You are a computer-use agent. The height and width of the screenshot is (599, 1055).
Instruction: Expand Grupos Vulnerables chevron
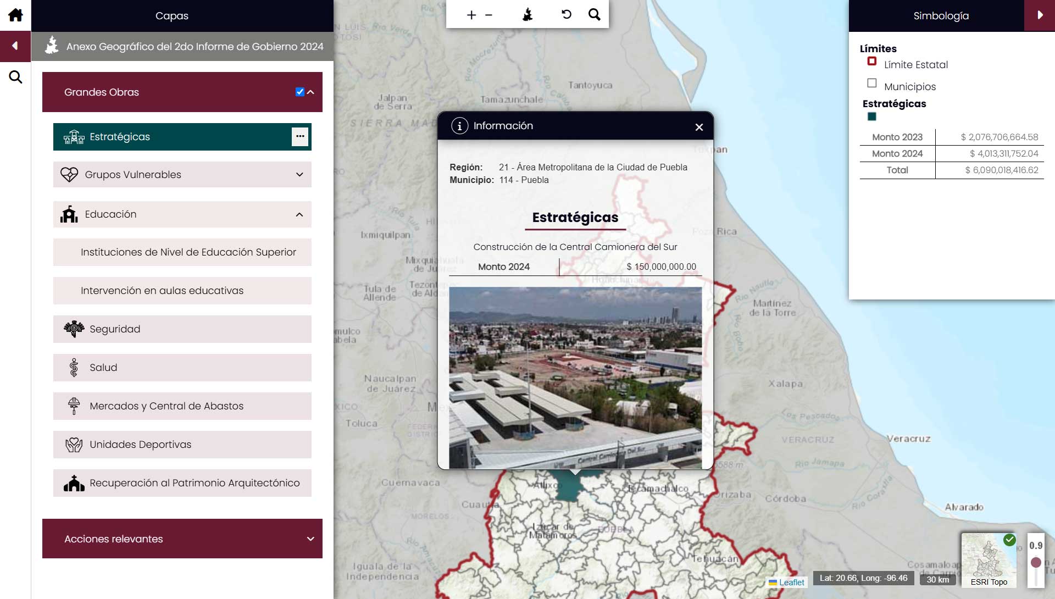click(299, 175)
